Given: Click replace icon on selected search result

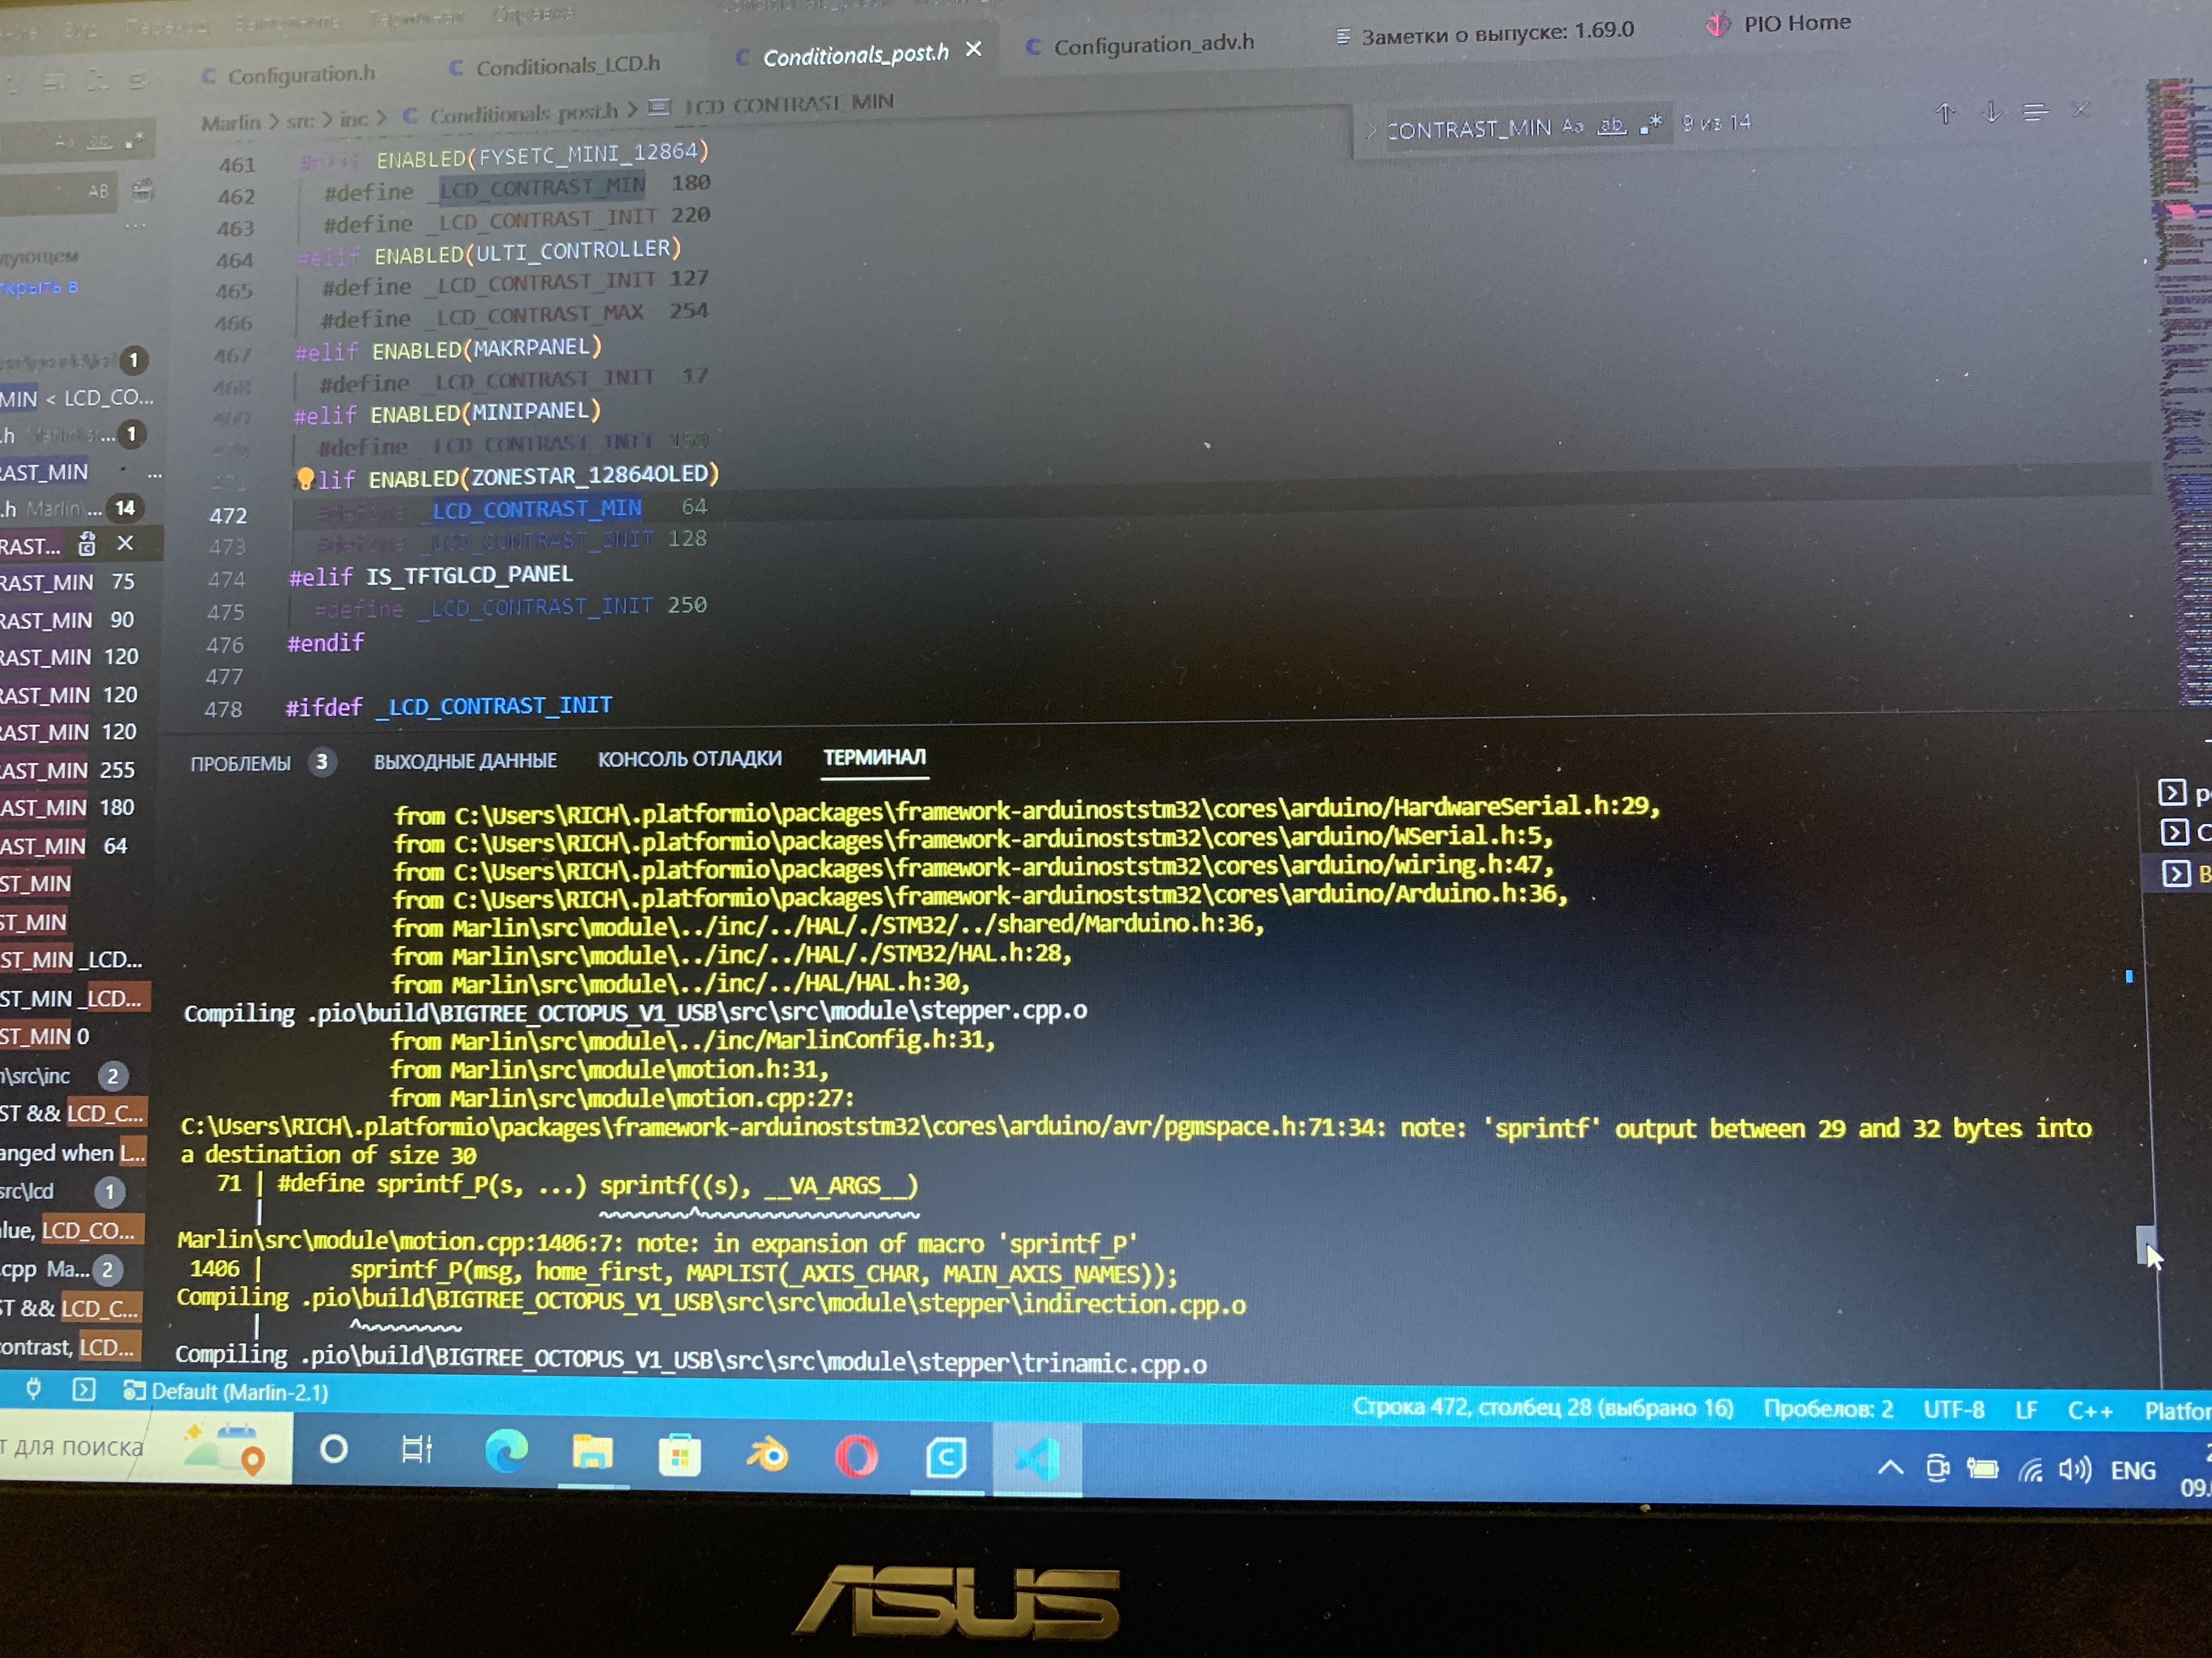Looking at the screenshot, I should 87,544.
